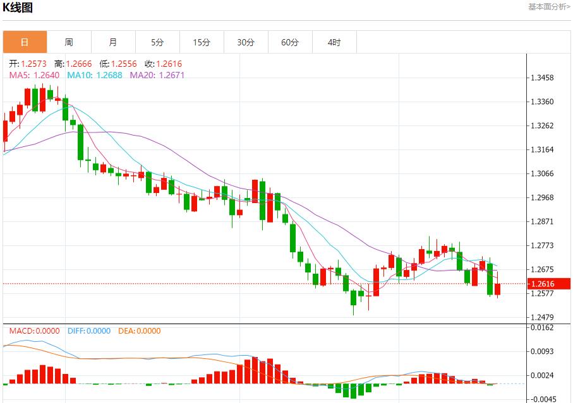Select the 日 (daily) chart tab
The width and height of the screenshot is (573, 403).
pyautogui.click(x=25, y=42)
